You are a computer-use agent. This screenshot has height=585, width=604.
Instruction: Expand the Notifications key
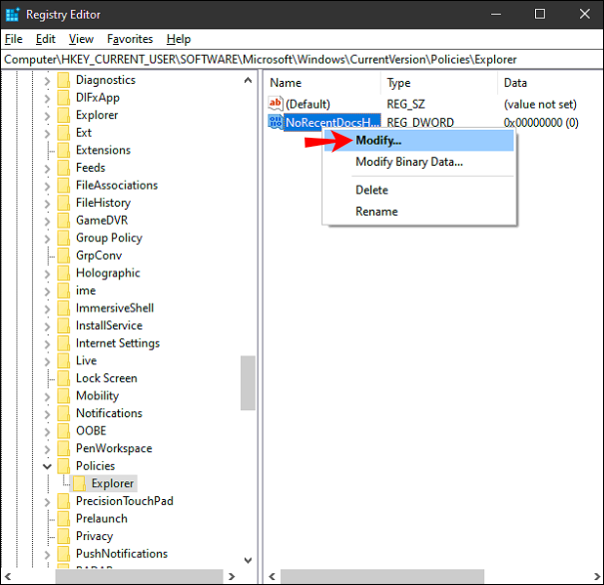click(x=47, y=414)
